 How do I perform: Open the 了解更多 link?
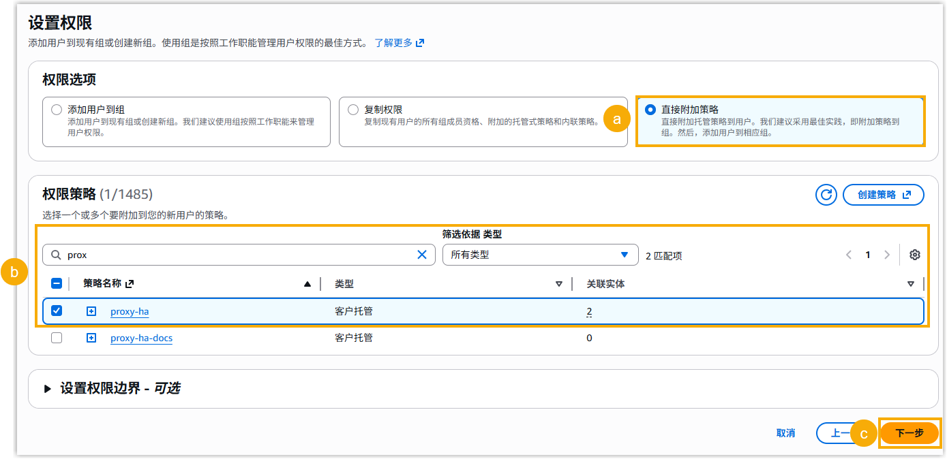click(399, 43)
